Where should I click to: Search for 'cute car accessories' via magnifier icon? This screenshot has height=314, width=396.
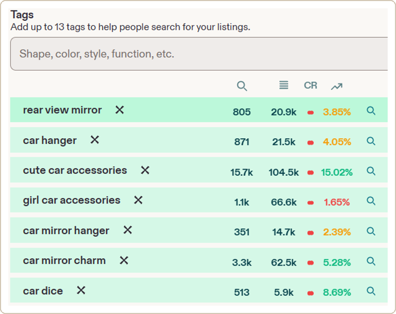point(371,171)
